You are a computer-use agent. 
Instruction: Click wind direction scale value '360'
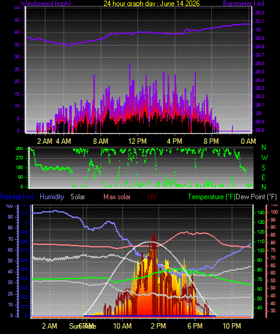coord(19,149)
